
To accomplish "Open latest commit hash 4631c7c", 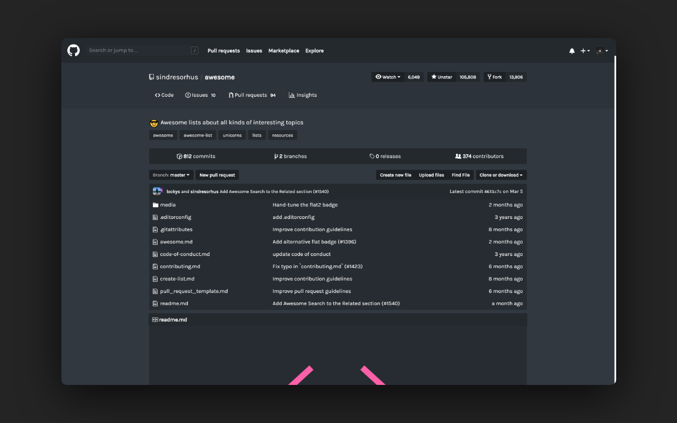I will coord(493,191).
